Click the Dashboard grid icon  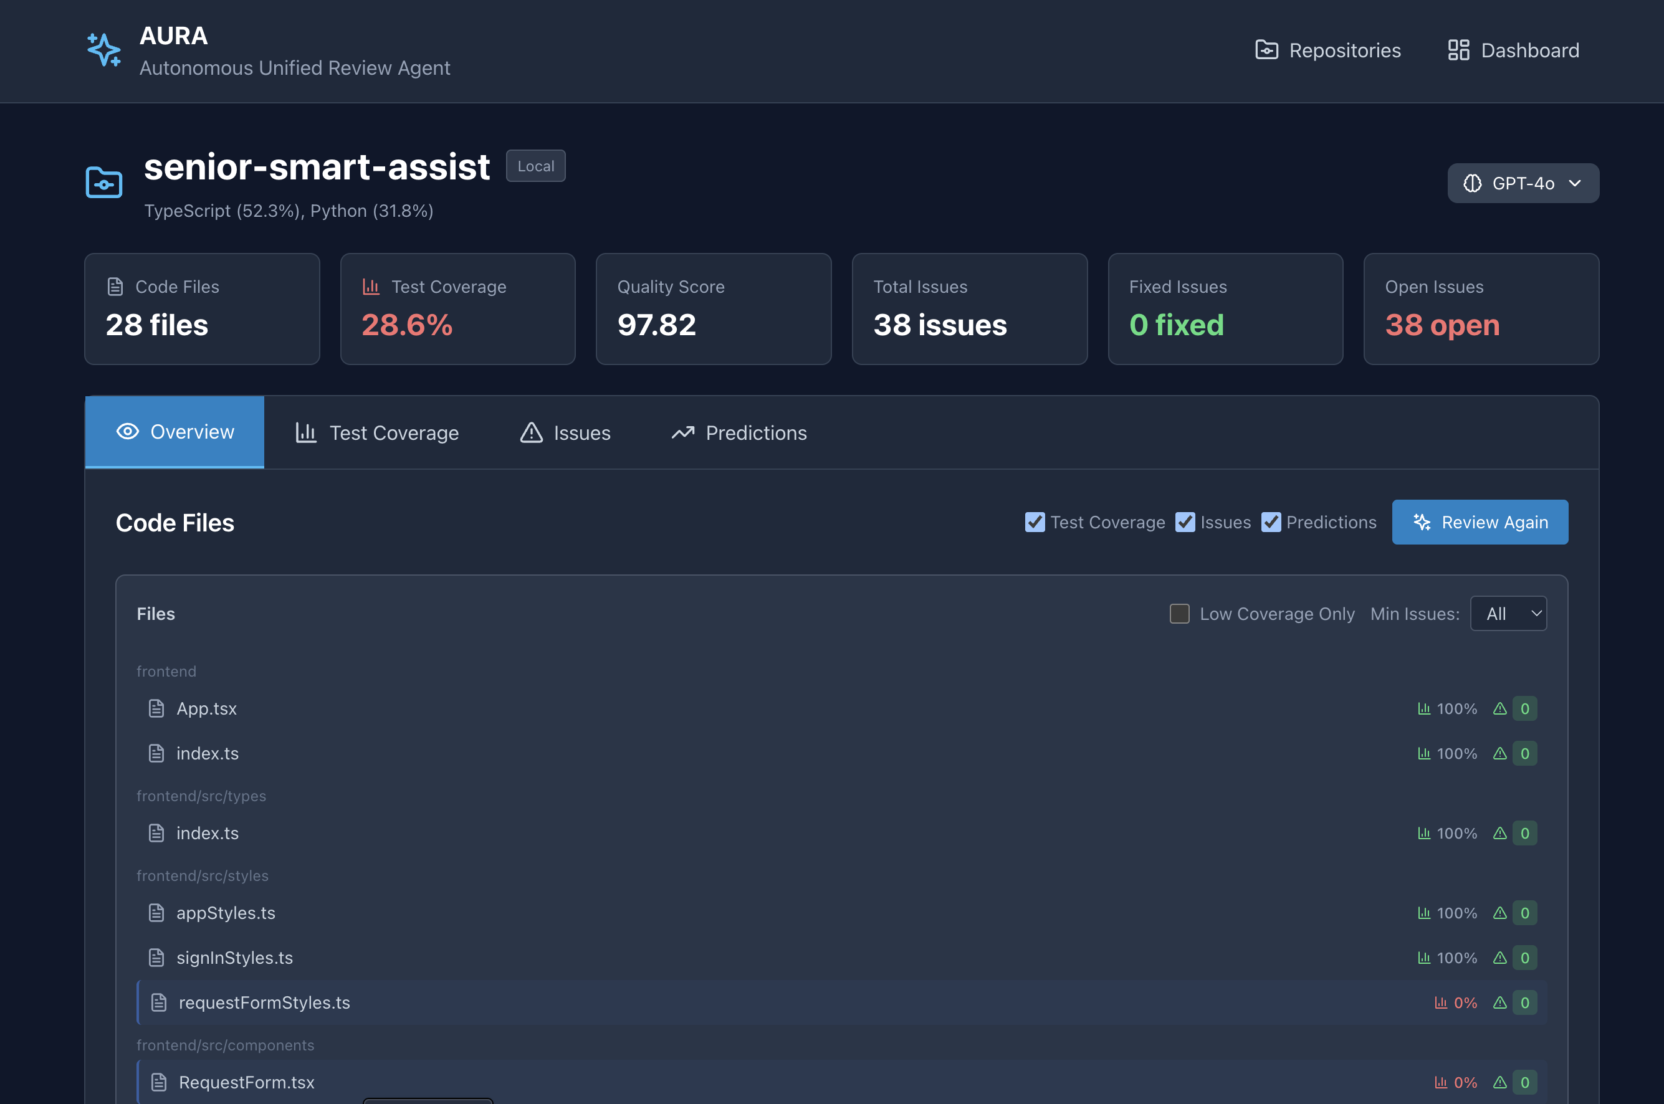(x=1458, y=50)
